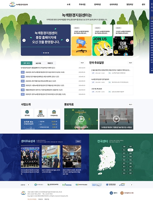Viewport: 153px width, 203px height.
Task: Open the hamburger menu in the blue sidebar
Action: [152, 4]
